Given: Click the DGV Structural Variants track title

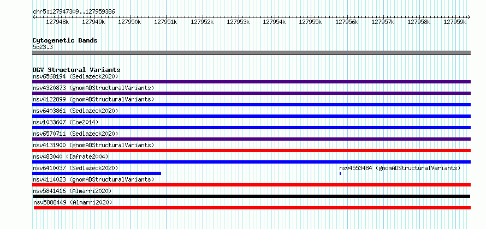Looking at the screenshot, I should [76, 70].
